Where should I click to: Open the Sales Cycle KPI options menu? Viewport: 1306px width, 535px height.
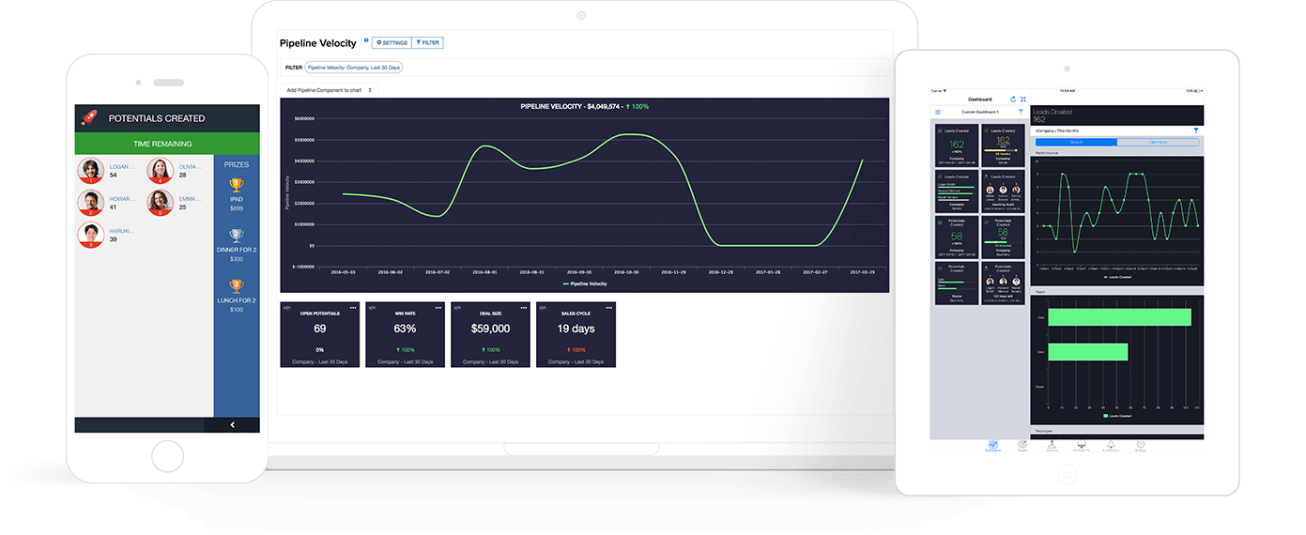point(608,308)
